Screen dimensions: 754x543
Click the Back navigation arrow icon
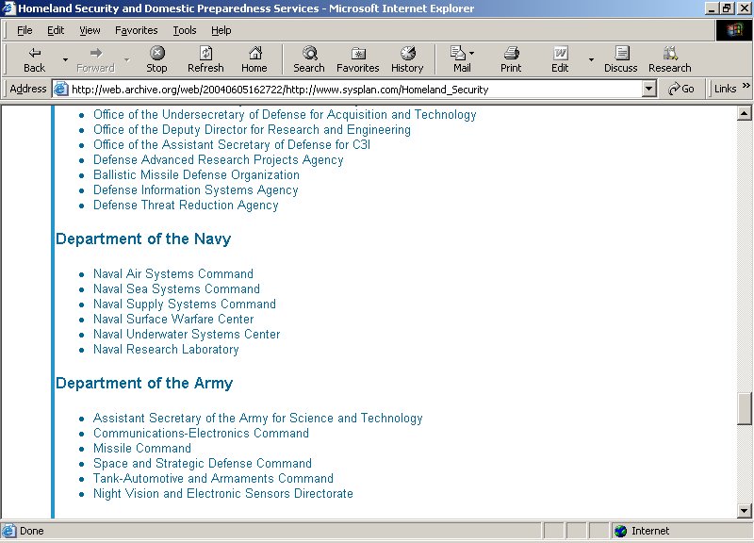pos(34,54)
